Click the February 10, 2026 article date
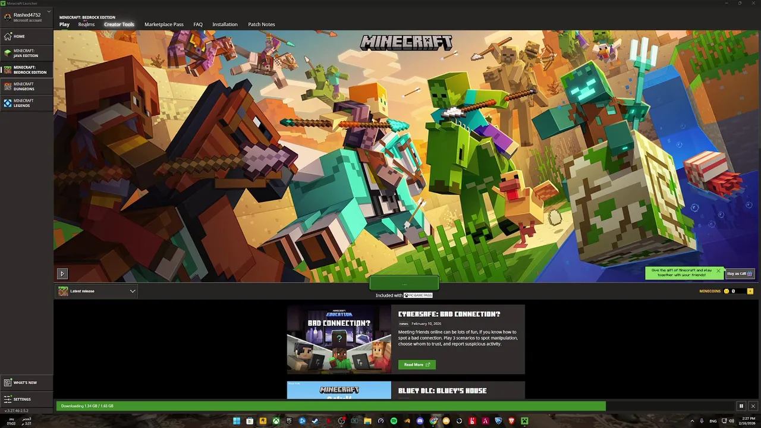The image size is (761, 428). 426,324
